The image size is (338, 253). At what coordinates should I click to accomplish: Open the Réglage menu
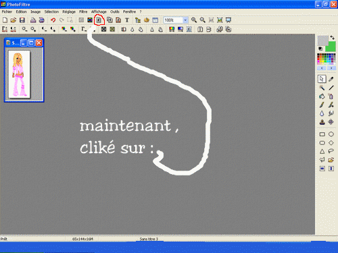(x=69, y=11)
